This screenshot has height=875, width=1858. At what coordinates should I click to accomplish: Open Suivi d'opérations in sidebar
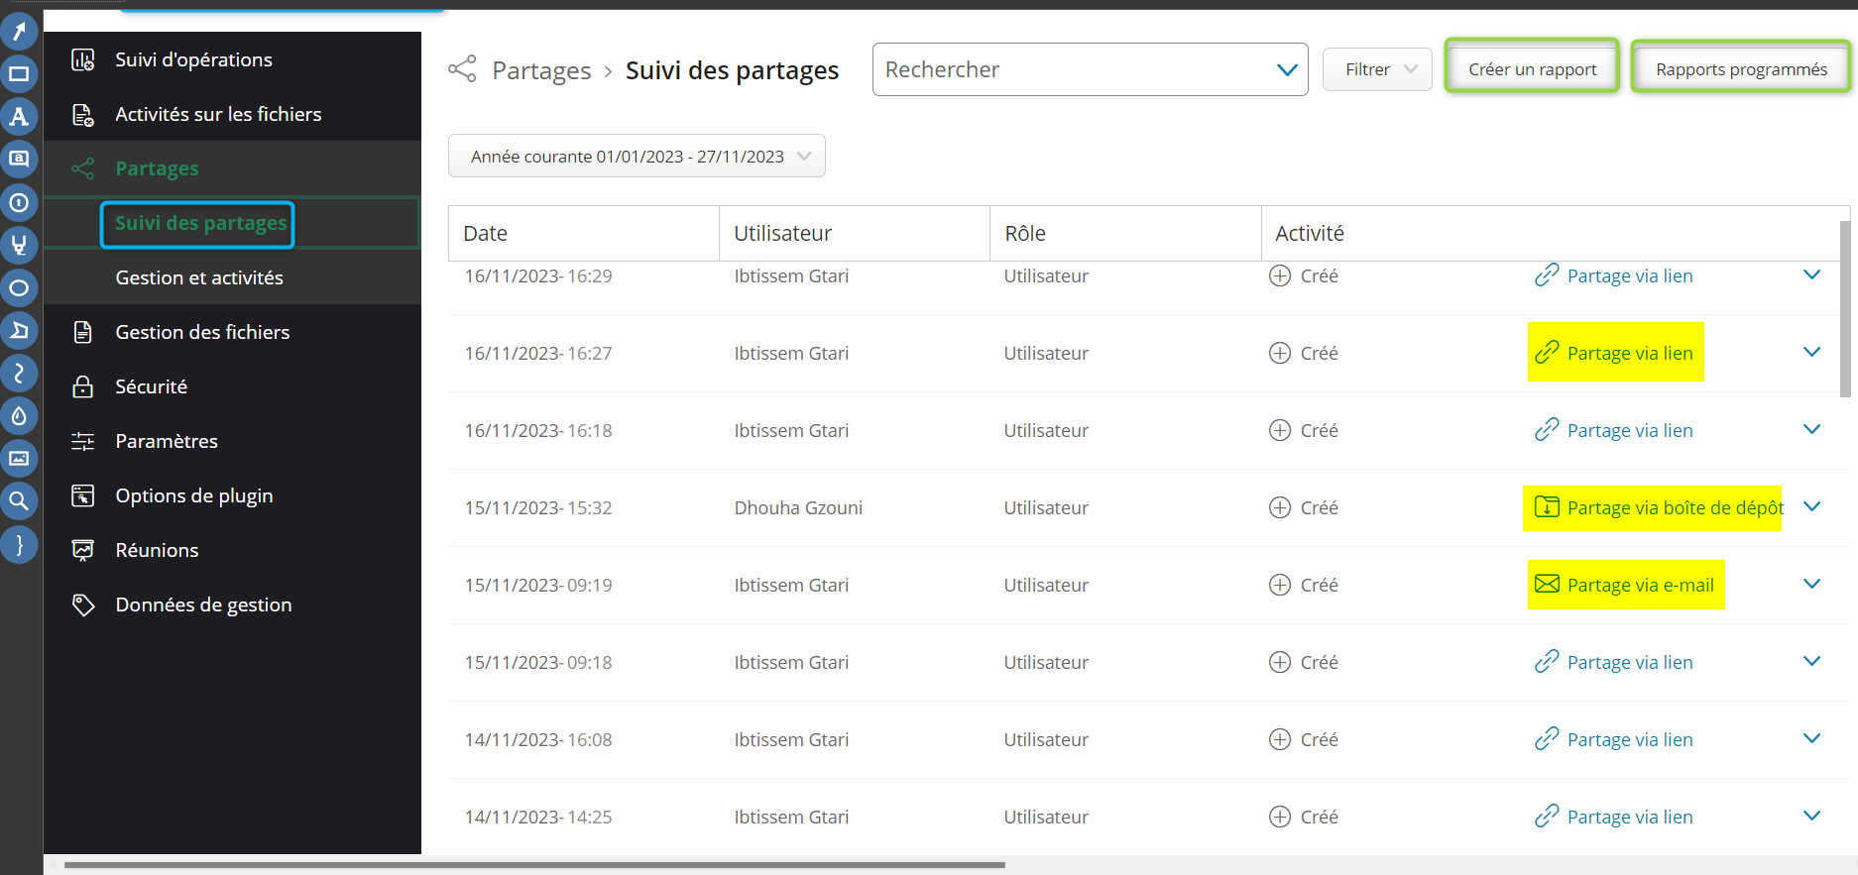coord(193,59)
